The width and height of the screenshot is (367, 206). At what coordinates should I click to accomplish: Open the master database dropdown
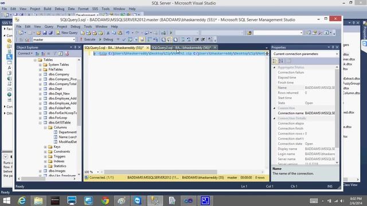click(x=74, y=39)
